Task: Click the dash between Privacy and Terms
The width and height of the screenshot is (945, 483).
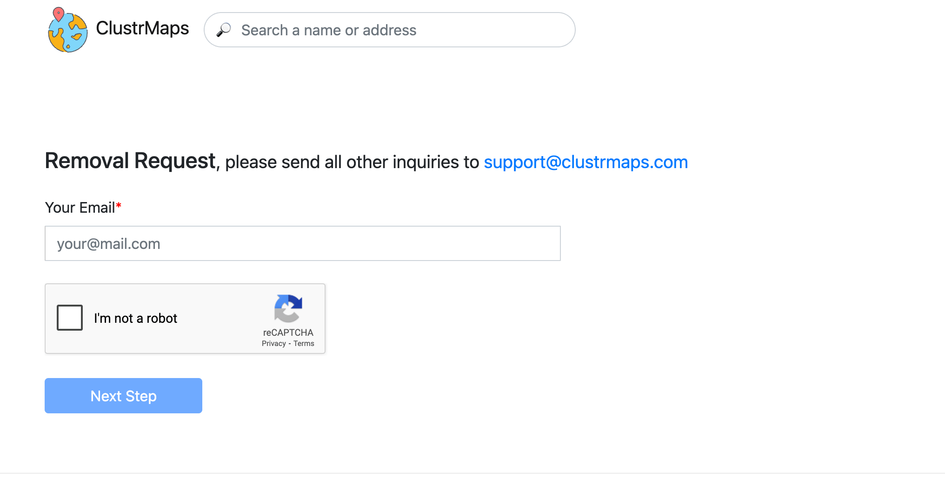Action: click(x=290, y=344)
